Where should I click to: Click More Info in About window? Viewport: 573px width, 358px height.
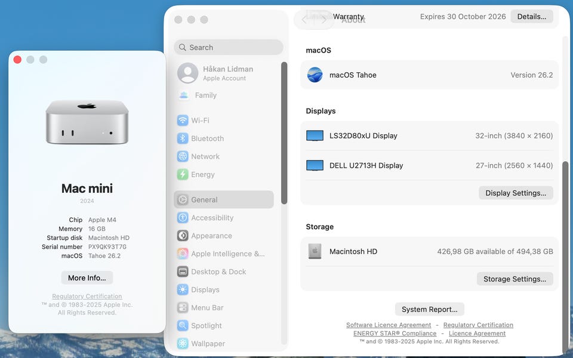pyautogui.click(x=87, y=277)
